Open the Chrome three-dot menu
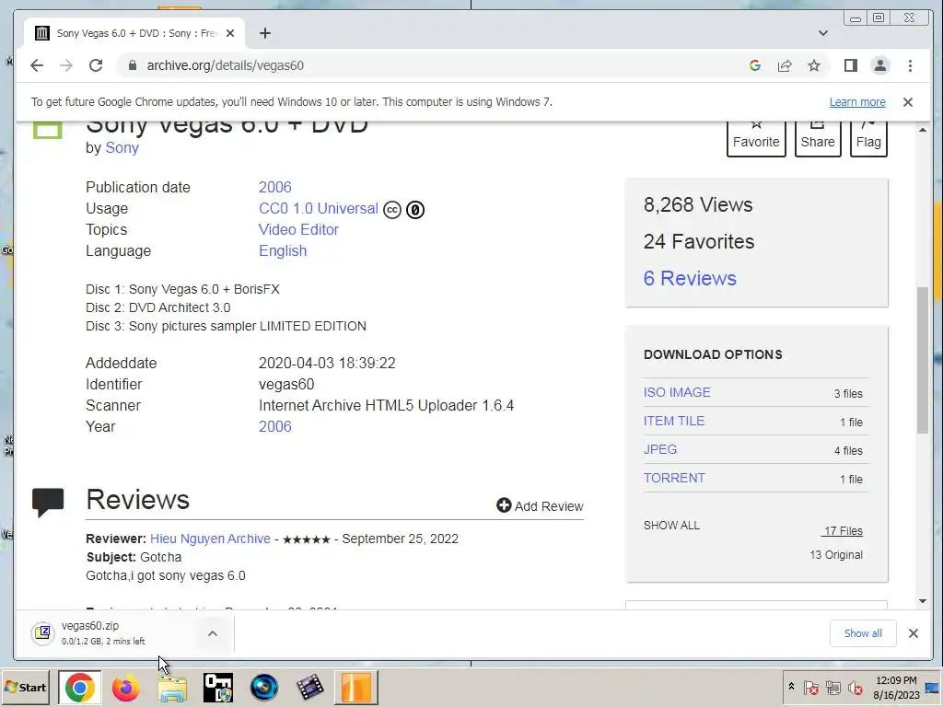943x707 pixels. pos(910,65)
